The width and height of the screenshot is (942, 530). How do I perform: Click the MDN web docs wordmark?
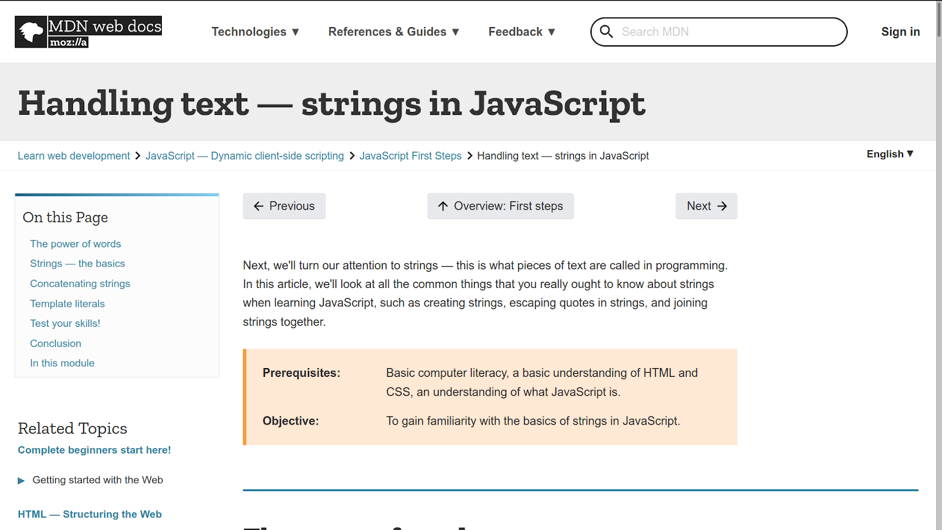point(105,26)
